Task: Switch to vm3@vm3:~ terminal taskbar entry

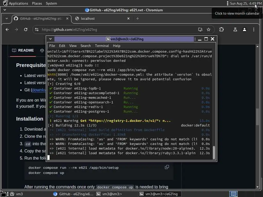Action: click(x=109, y=194)
